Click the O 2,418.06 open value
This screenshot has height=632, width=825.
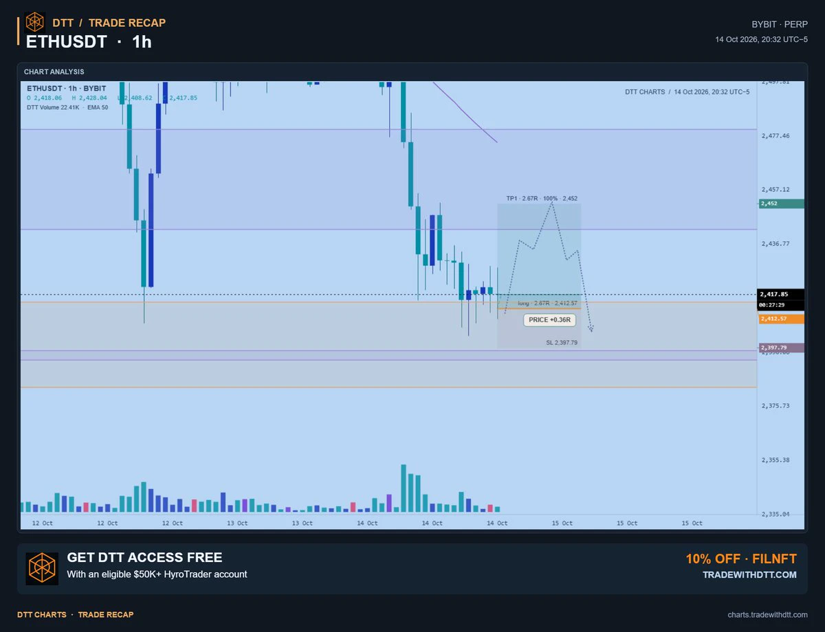(x=45, y=98)
